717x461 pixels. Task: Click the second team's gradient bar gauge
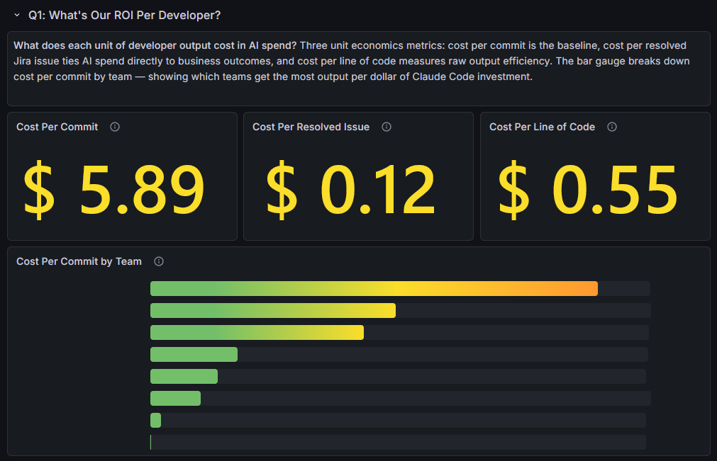[x=272, y=310]
